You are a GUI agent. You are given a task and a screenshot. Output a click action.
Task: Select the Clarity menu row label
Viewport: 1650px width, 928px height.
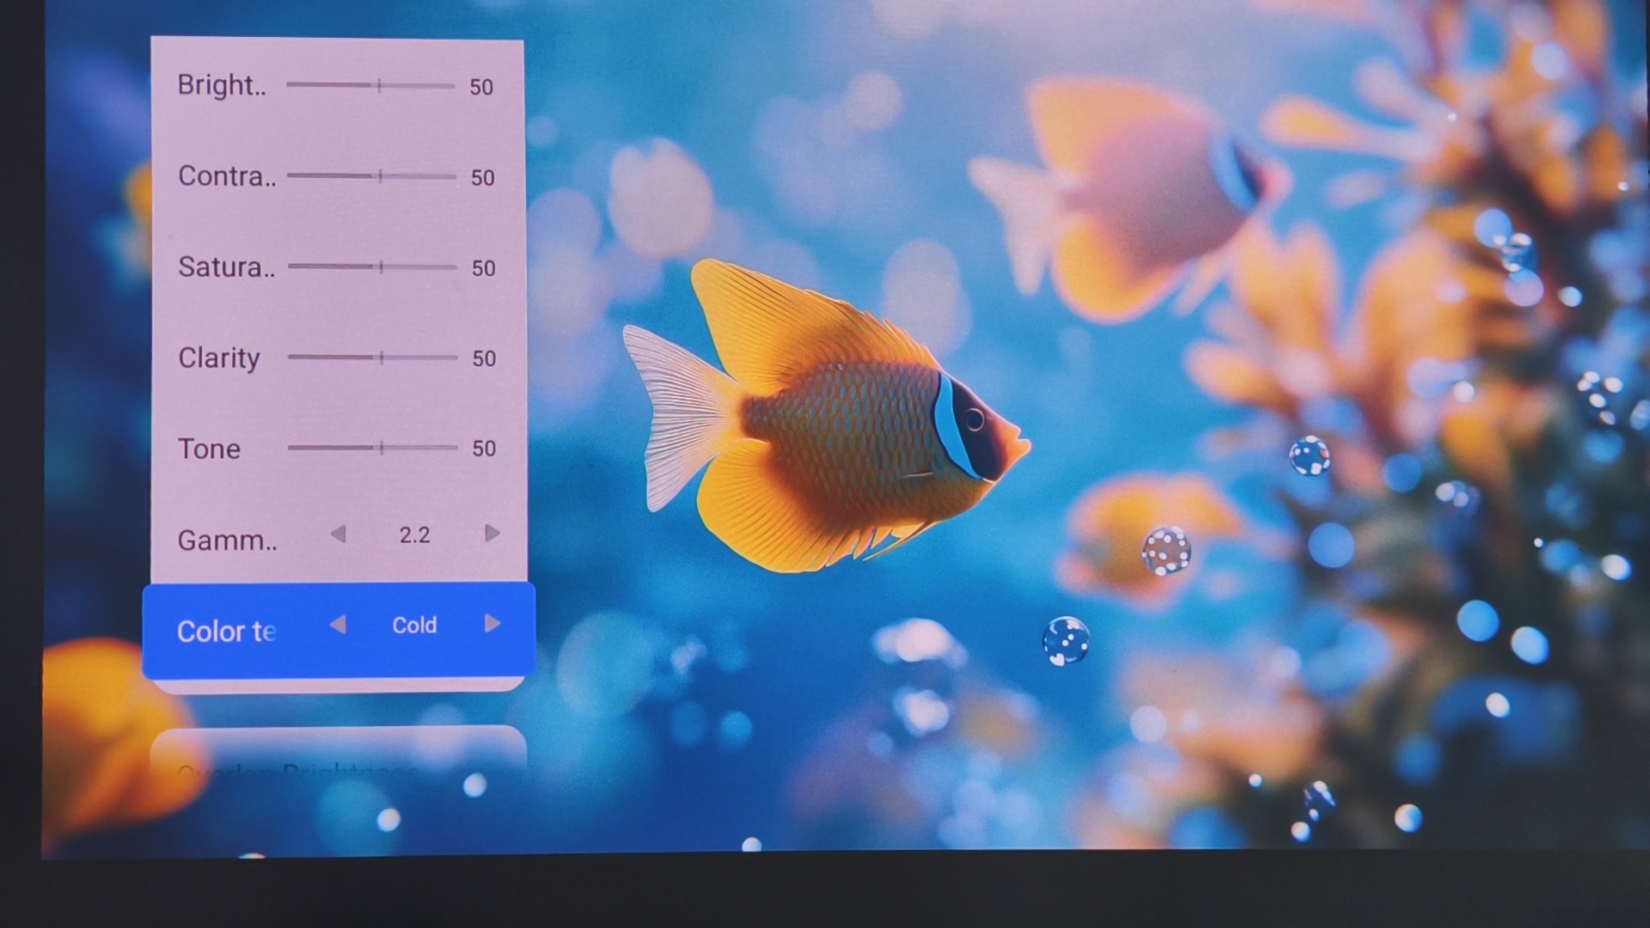219,357
